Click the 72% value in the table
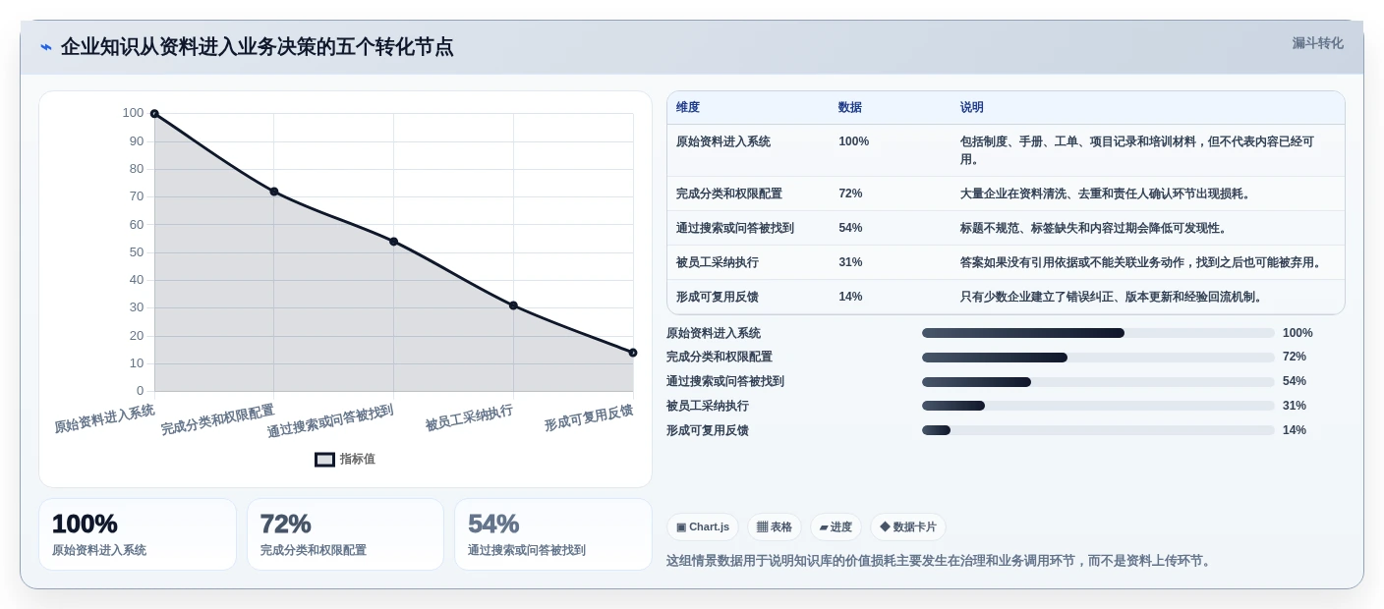Screen dimensions: 1384x609 pyautogui.click(x=850, y=194)
